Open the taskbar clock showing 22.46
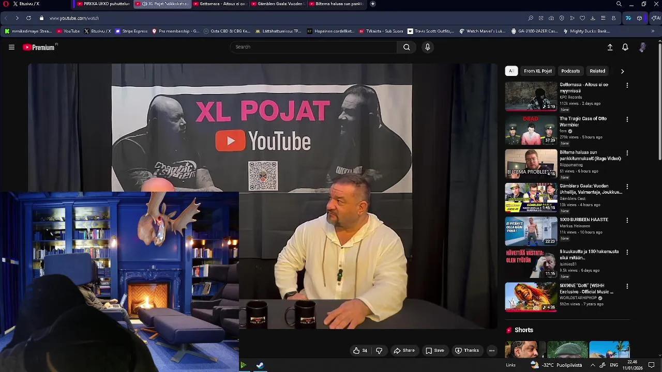Image resolution: width=662 pixels, height=372 pixels. coord(633,365)
